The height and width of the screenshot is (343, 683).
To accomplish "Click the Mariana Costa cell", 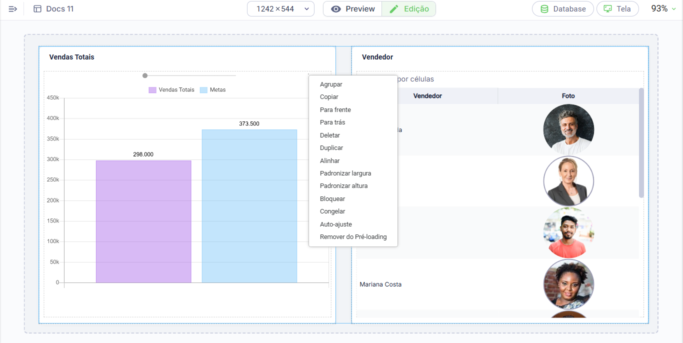I will 427,284.
